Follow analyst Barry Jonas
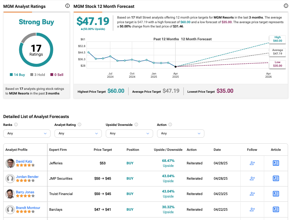292x220 pixels. click(x=252, y=194)
